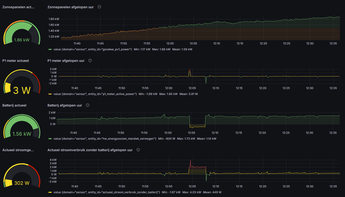The width and height of the screenshot is (345, 197).
Task: Click info icon beside P1 meter afgelopen uur
Action: (90, 60)
